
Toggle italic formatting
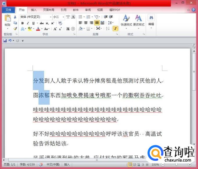[28, 23]
